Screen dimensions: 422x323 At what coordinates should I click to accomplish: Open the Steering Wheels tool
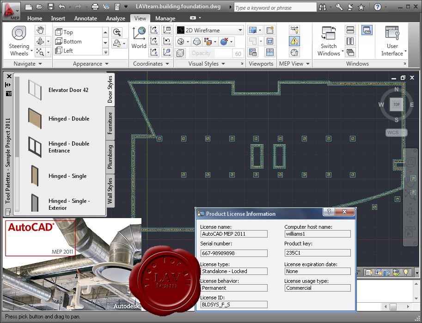(x=19, y=33)
